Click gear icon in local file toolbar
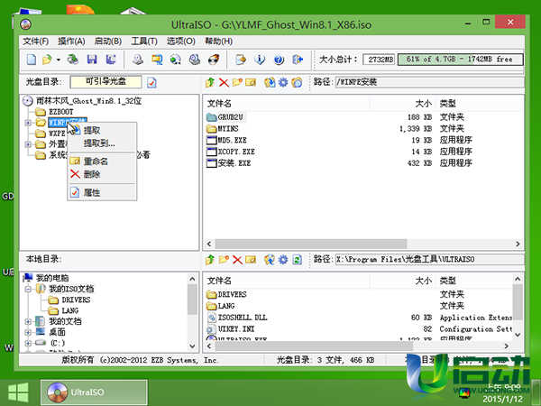Screen dimensions: 541x406 283,259
